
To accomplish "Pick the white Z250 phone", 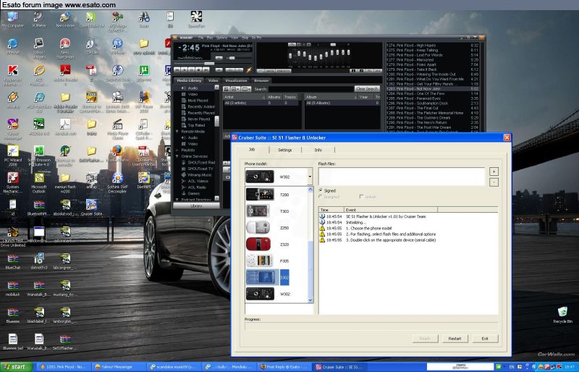I will click(x=258, y=227).
